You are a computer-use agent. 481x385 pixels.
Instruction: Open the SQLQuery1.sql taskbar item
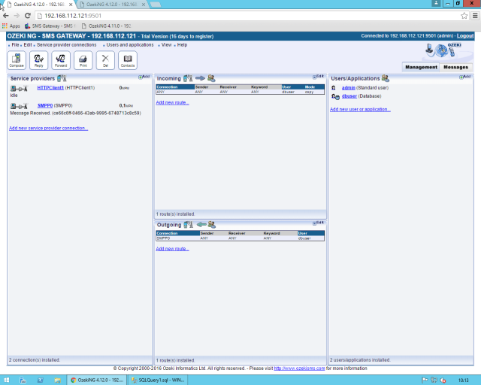click(x=158, y=380)
